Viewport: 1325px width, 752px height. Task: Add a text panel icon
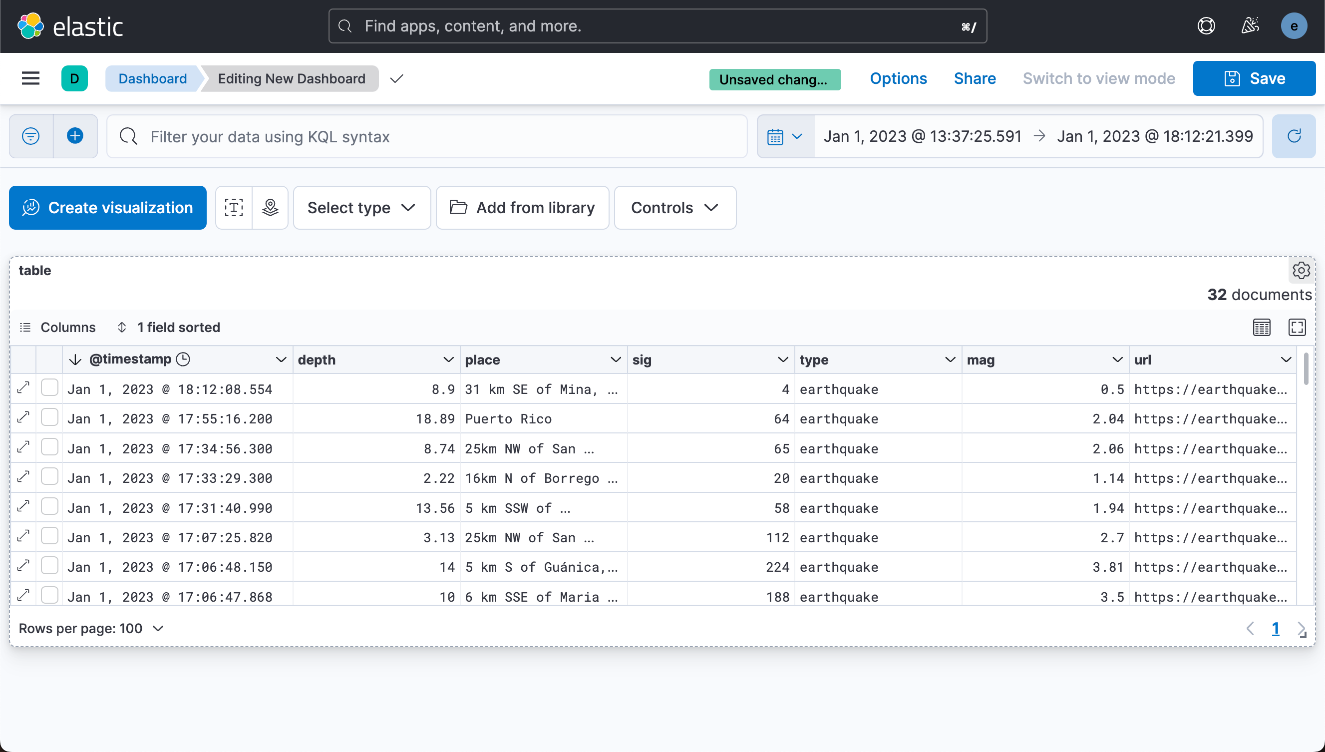[234, 208]
